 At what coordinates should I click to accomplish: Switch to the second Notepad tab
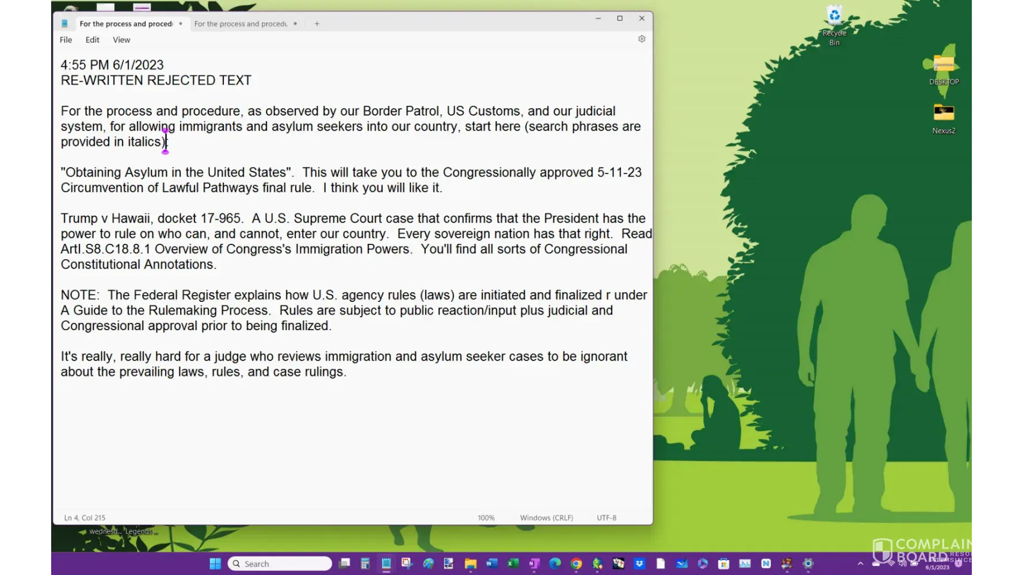click(241, 24)
